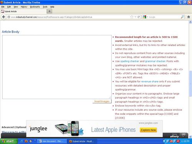This screenshot has width=192, height=144.
Task: Select the Submit Article tab
Action: point(23,12)
